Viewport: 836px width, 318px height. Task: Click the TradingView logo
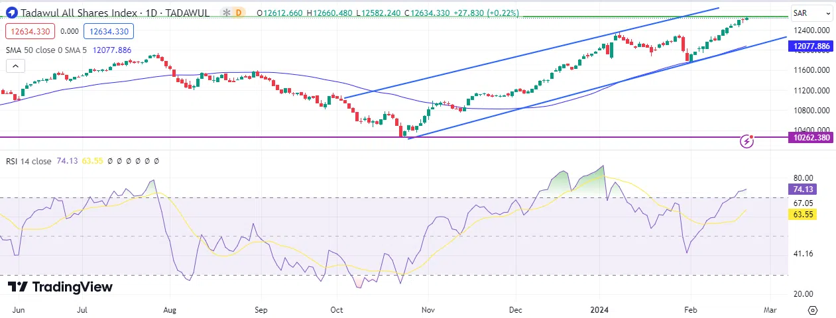[60, 287]
